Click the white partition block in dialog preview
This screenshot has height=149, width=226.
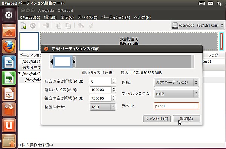point(63,62)
